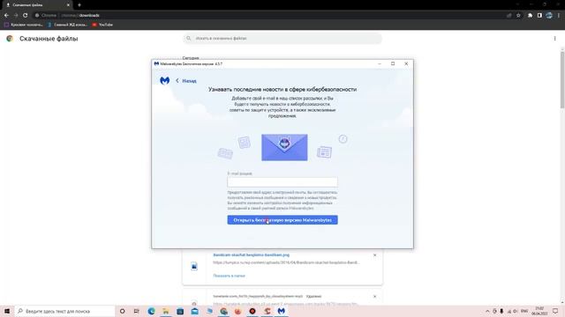The image size is (565, 317).
Task: Remove the bandicam .png download entry
Action: (374, 255)
